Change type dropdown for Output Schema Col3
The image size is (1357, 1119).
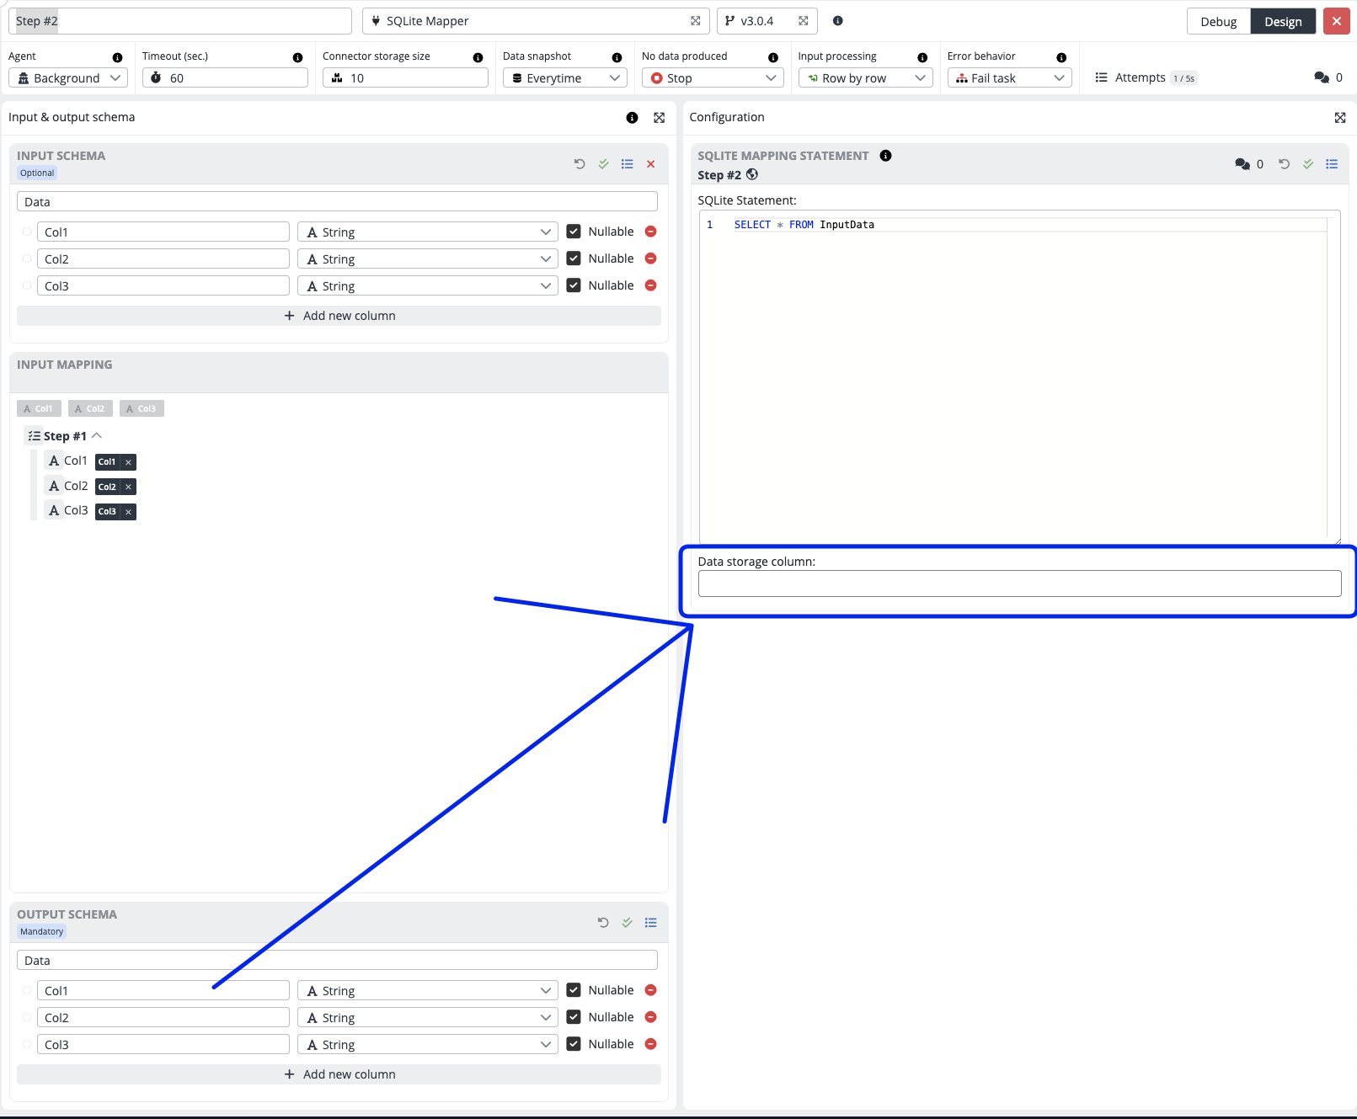[x=428, y=1045]
